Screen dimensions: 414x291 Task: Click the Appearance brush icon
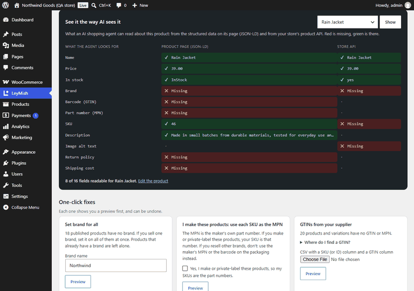pos(6,152)
